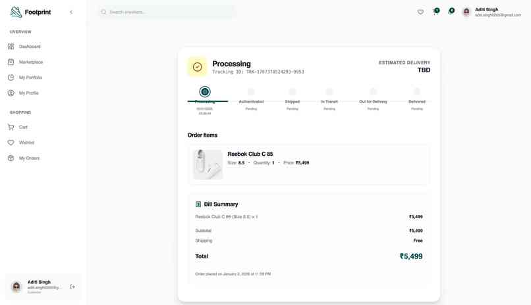This screenshot has height=305, width=531.
Task: Click Aditi Singh avatar in the header
Action: click(466, 12)
